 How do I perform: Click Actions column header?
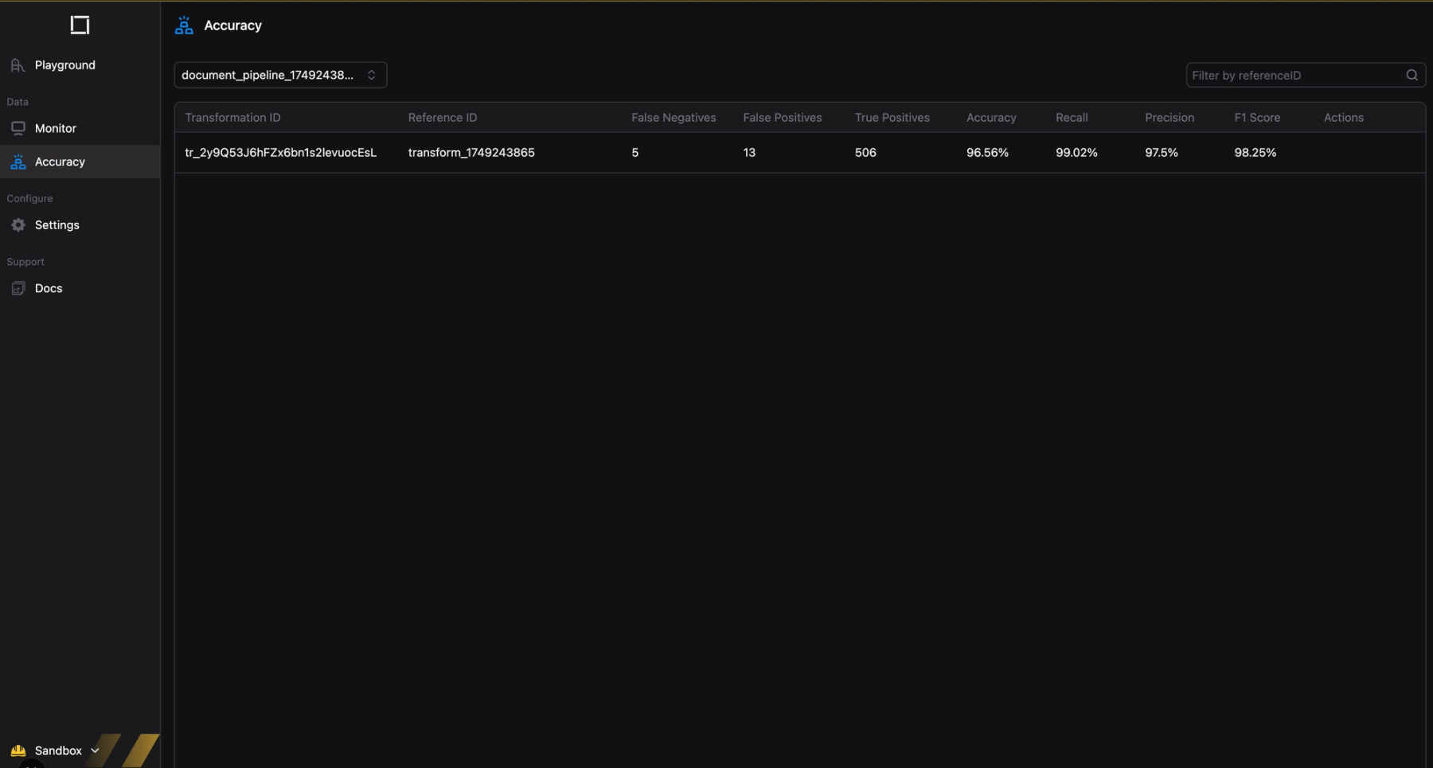(x=1344, y=118)
